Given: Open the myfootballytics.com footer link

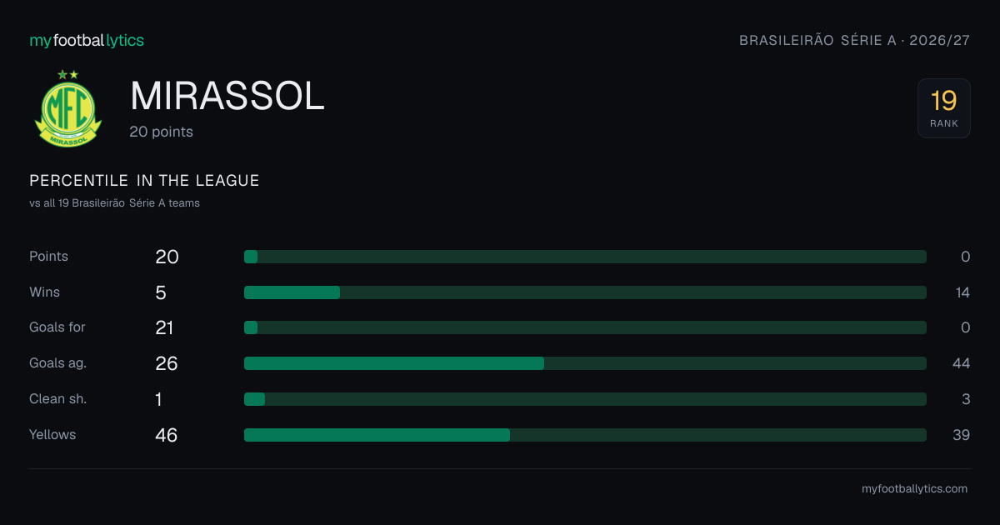Looking at the screenshot, I should point(914,489).
